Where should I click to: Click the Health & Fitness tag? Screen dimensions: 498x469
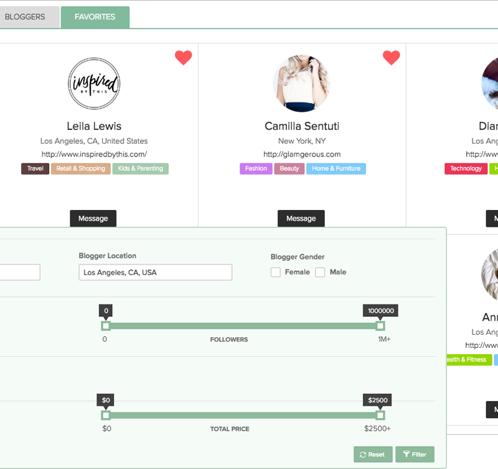tap(469, 360)
